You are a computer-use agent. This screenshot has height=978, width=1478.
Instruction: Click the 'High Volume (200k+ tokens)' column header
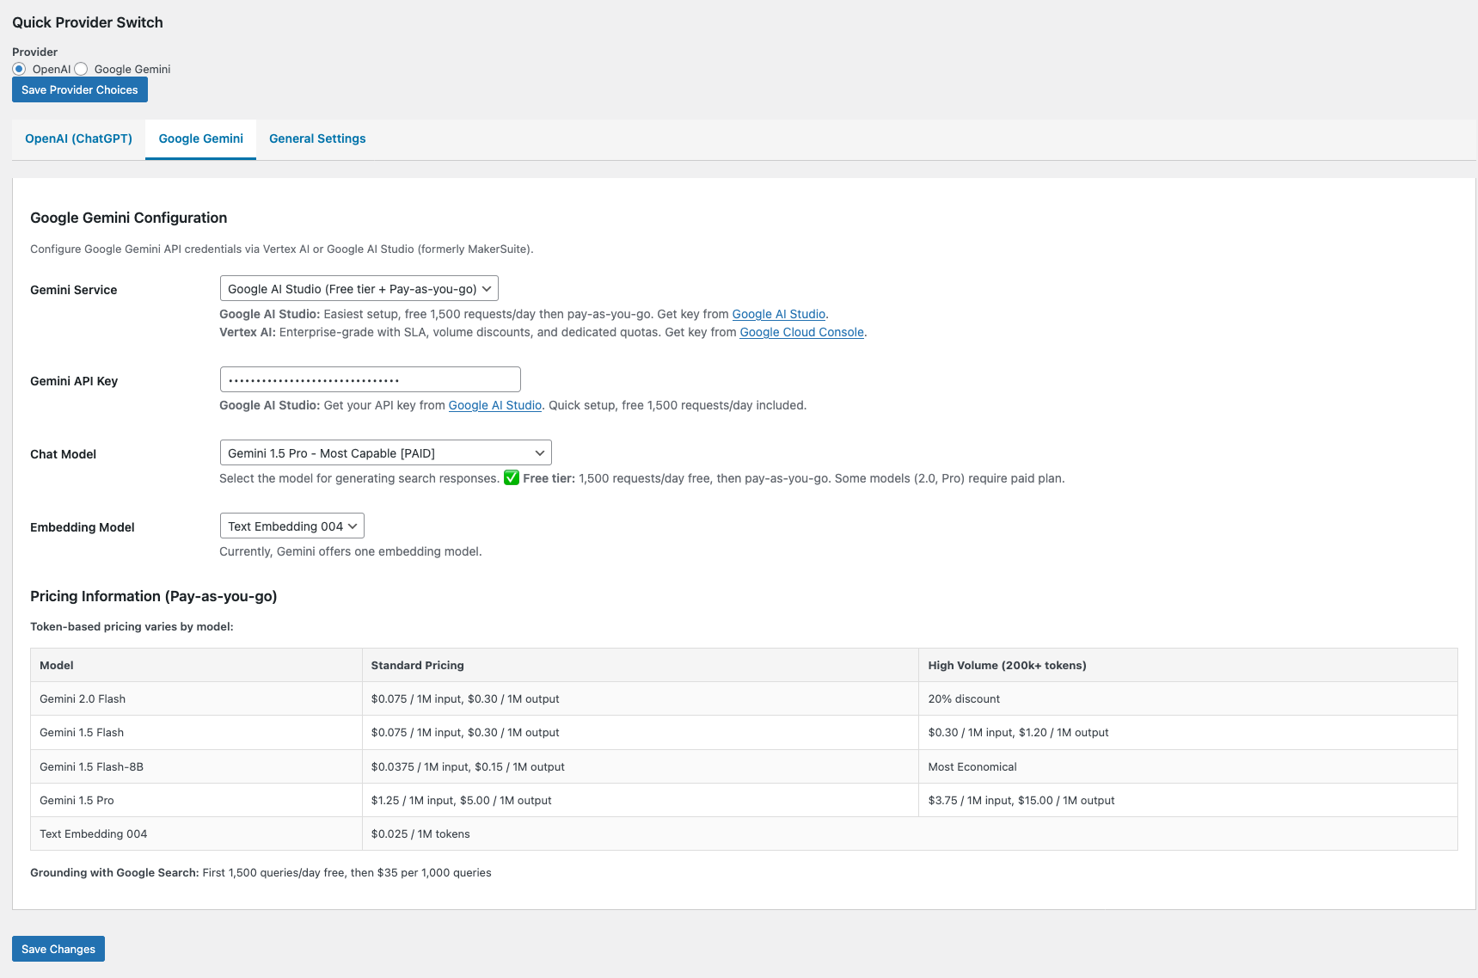tap(1188, 665)
